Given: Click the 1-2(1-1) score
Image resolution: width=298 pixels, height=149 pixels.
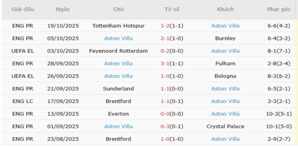Looking at the screenshot, I should [x=172, y=26].
